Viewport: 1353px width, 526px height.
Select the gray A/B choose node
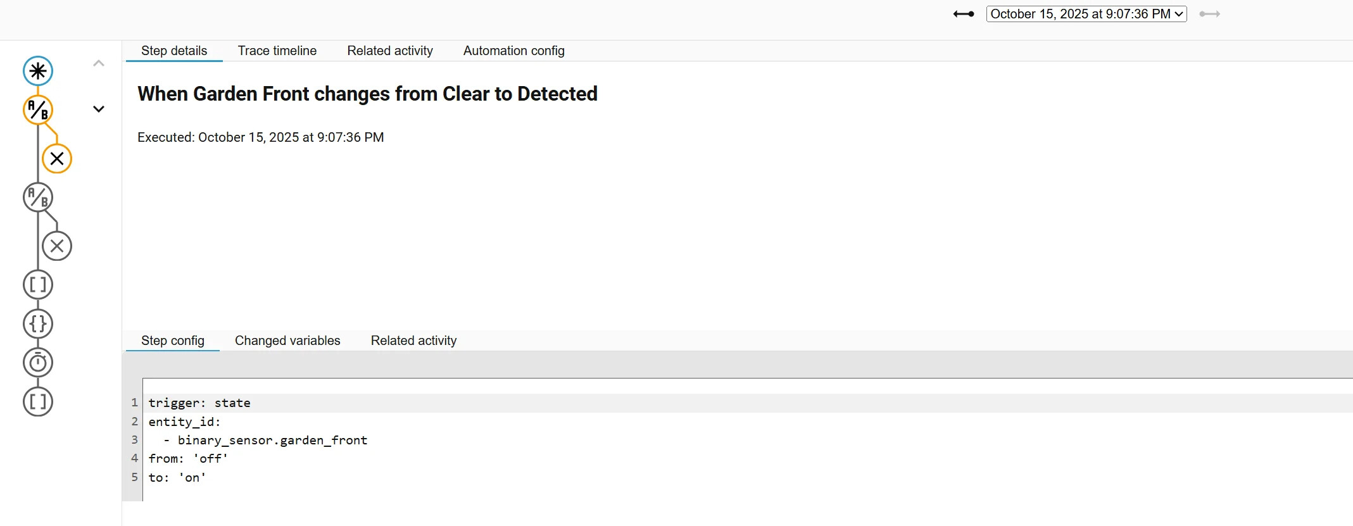click(38, 197)
